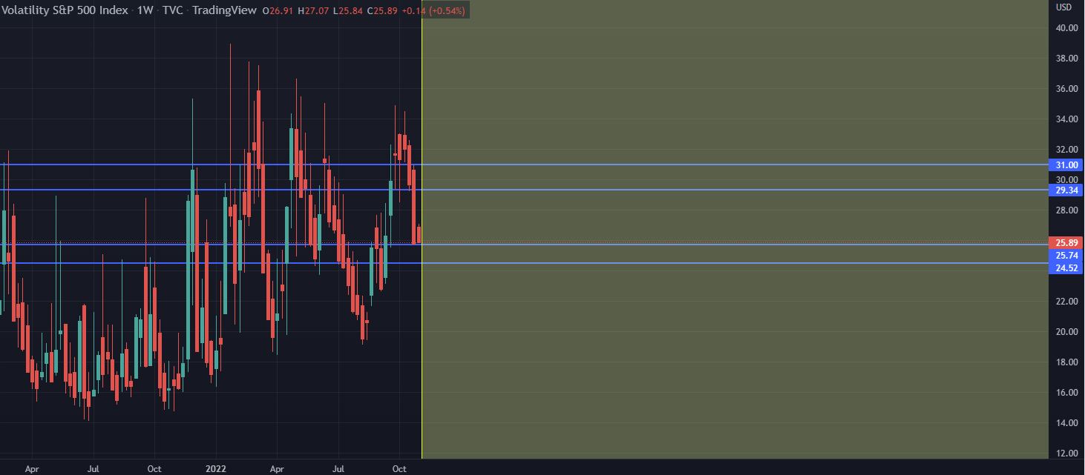This screenshot has height=475, width=1085.
Task: Click the 32.00 price axis tick
Action: [x=1066, y=150]
